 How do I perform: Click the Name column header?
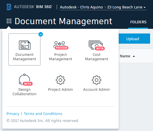(125, 56)
